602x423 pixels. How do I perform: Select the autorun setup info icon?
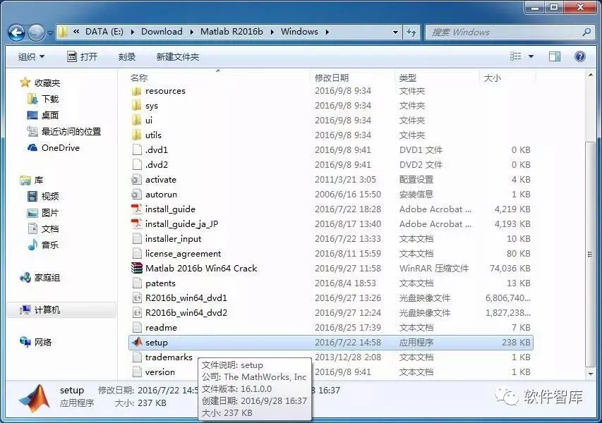click(136, 195)
